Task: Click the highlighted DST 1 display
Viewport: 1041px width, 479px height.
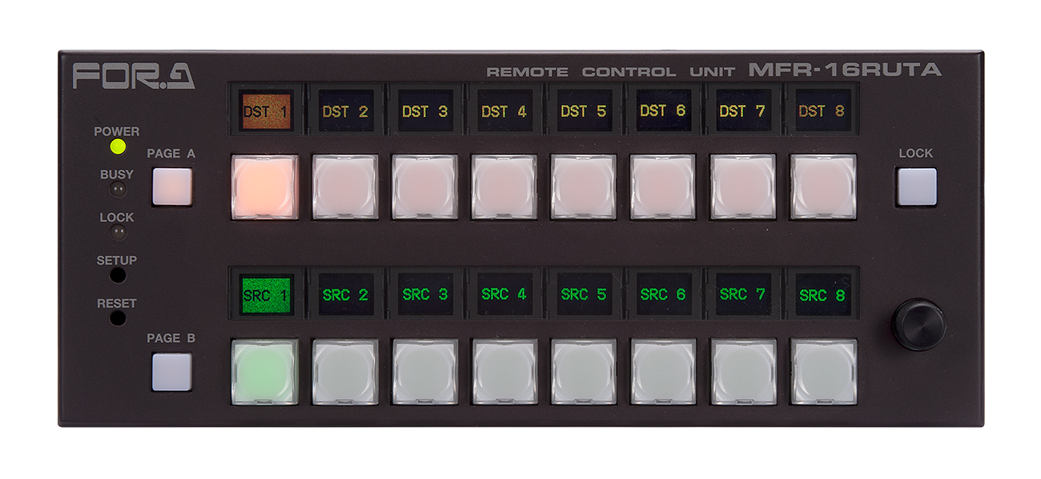Action: tap(265, 111)
